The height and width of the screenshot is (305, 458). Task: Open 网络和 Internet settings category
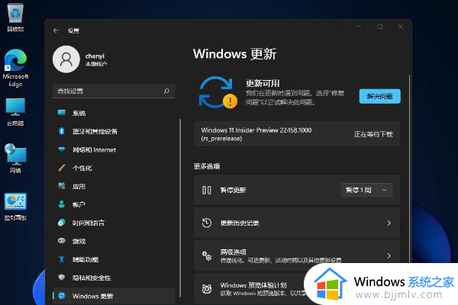[114, 149]
